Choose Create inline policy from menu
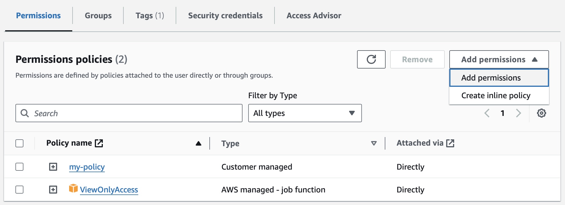This screenshot has height=205, width=565. click(x=496, y=95)
